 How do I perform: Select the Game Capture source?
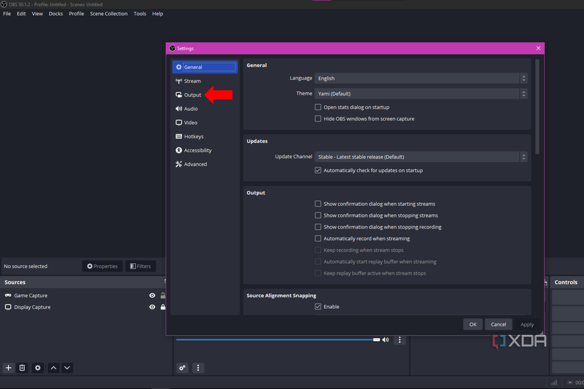(x=30, y=295)
